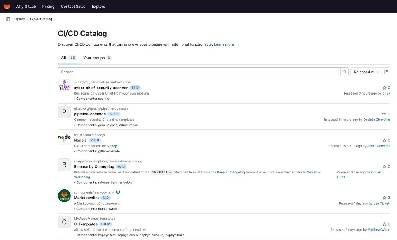The image size is (397, 240).
Task: Click 'gitlab-org/quality/pipeline-common' path text
Action: coord(101,108)
